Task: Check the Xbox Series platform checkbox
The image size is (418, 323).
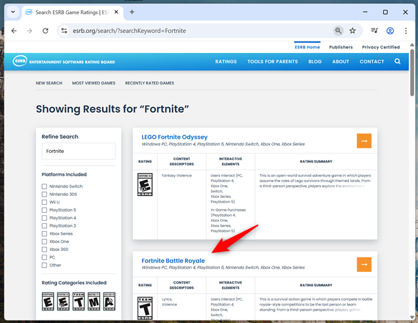Action: point(45,234)
